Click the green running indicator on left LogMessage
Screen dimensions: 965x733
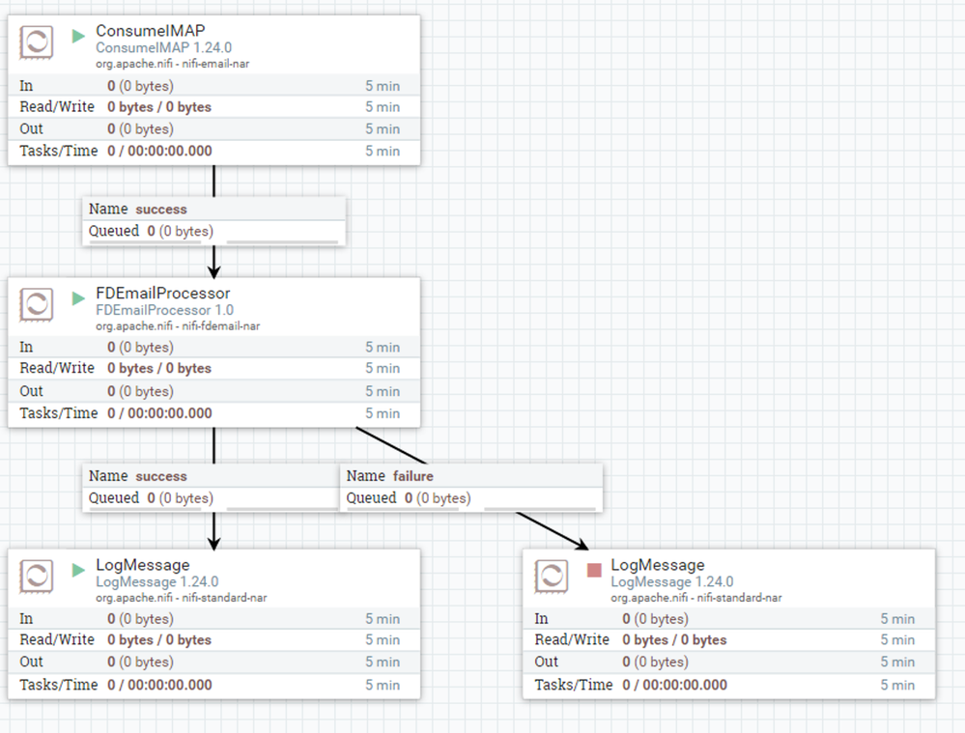[78, 570]
